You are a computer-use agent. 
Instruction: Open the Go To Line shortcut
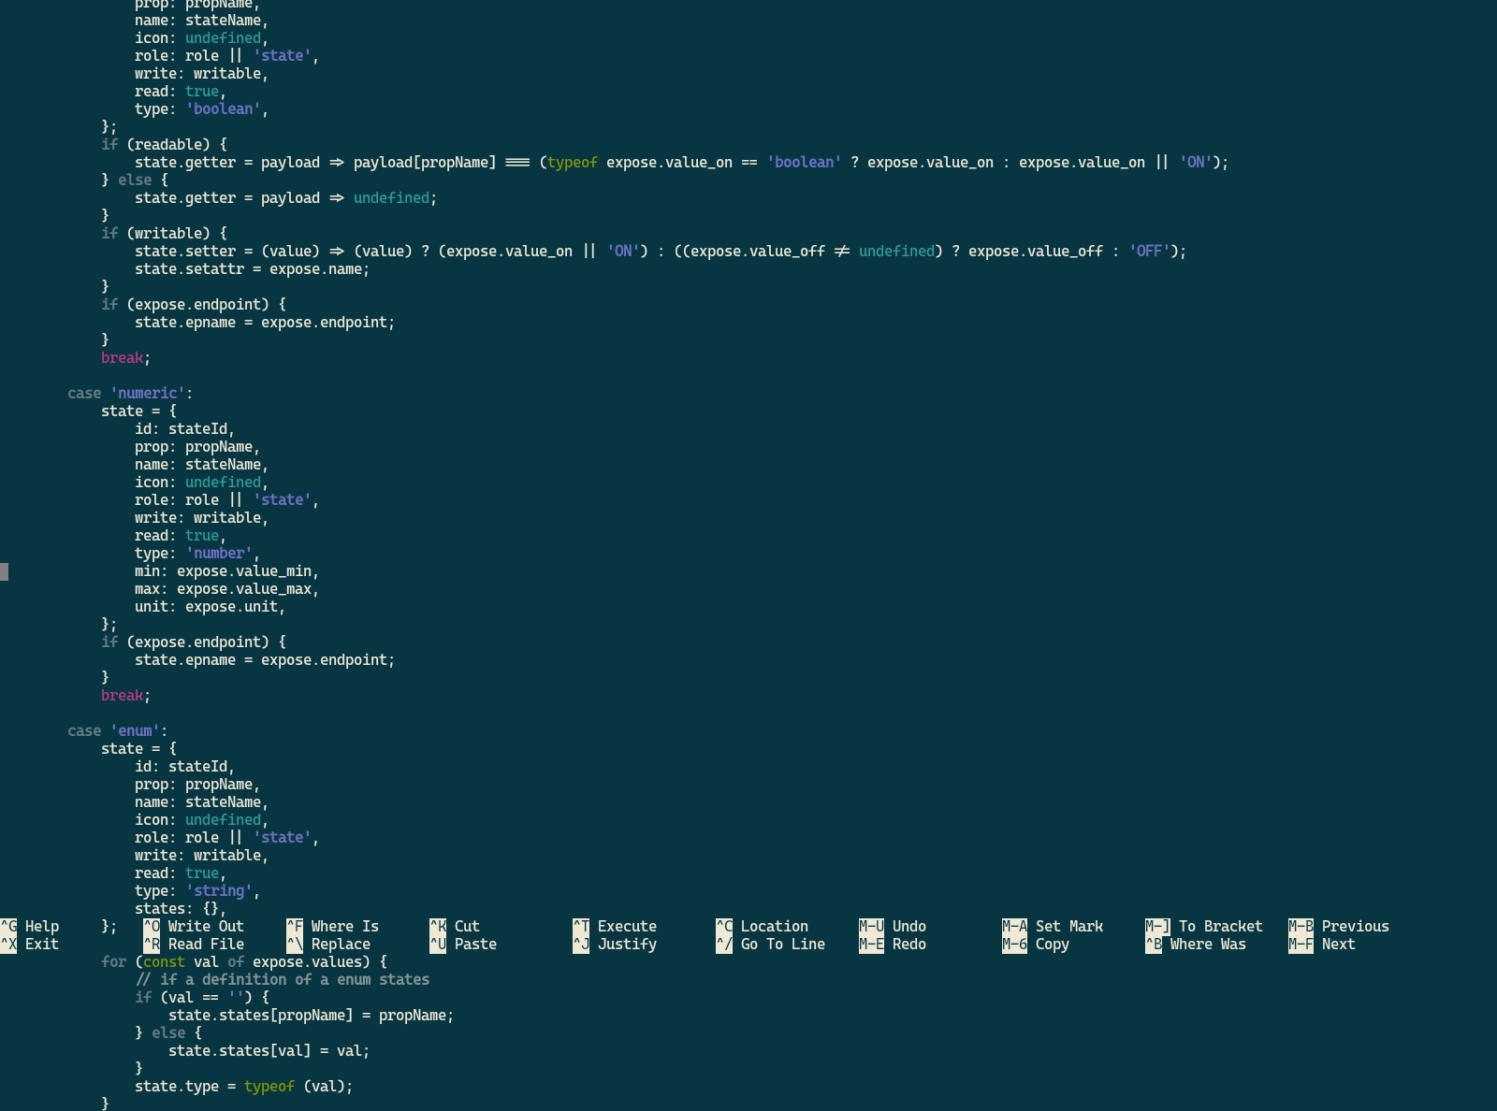[771, 945]
